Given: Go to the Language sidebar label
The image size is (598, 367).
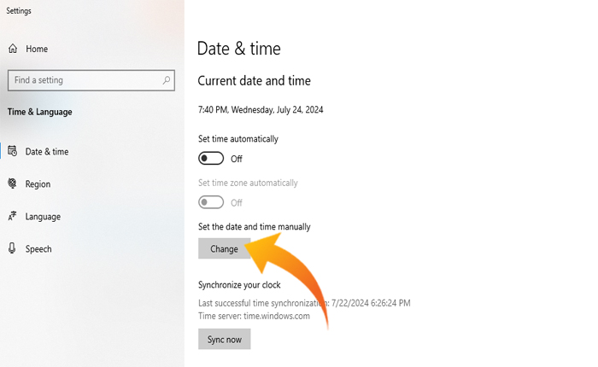Looking at the screenshot, I should coord(43,217).
